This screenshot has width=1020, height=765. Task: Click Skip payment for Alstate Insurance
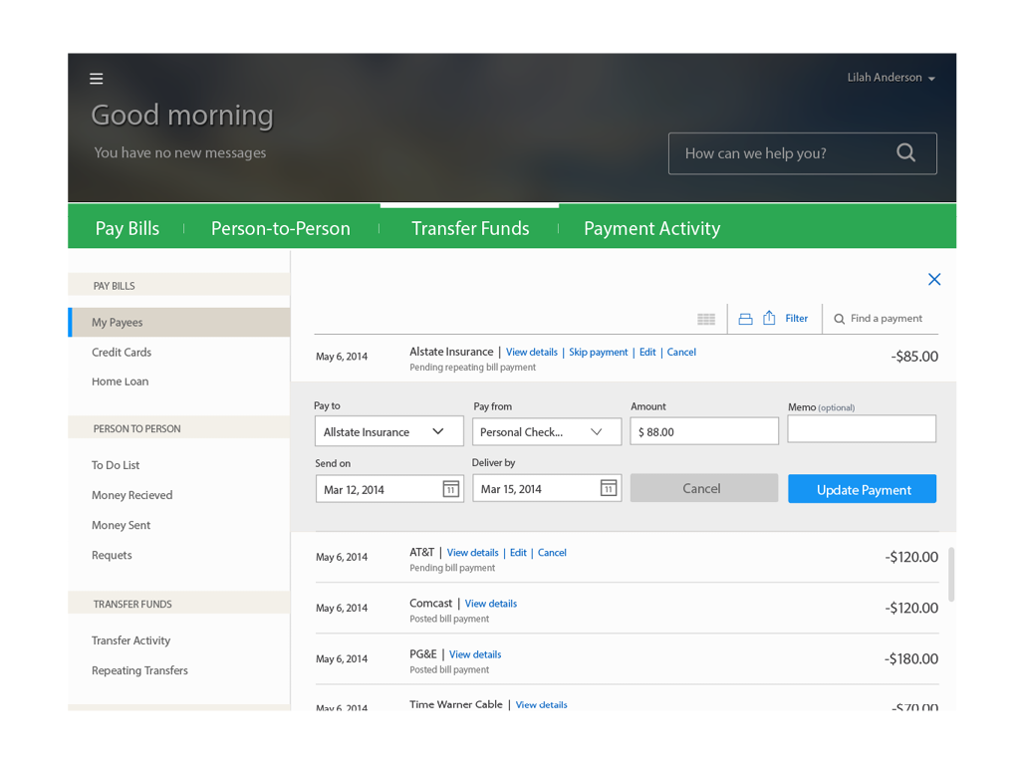coord(599,352)
